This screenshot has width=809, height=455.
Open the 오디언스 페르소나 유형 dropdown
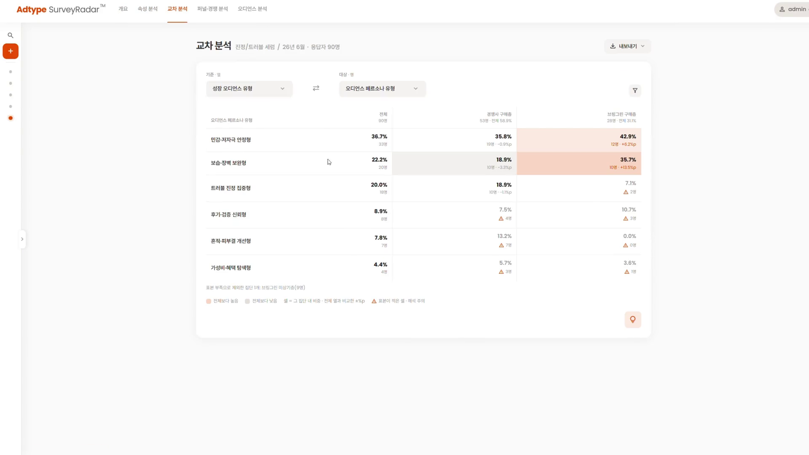coord(382,88)
